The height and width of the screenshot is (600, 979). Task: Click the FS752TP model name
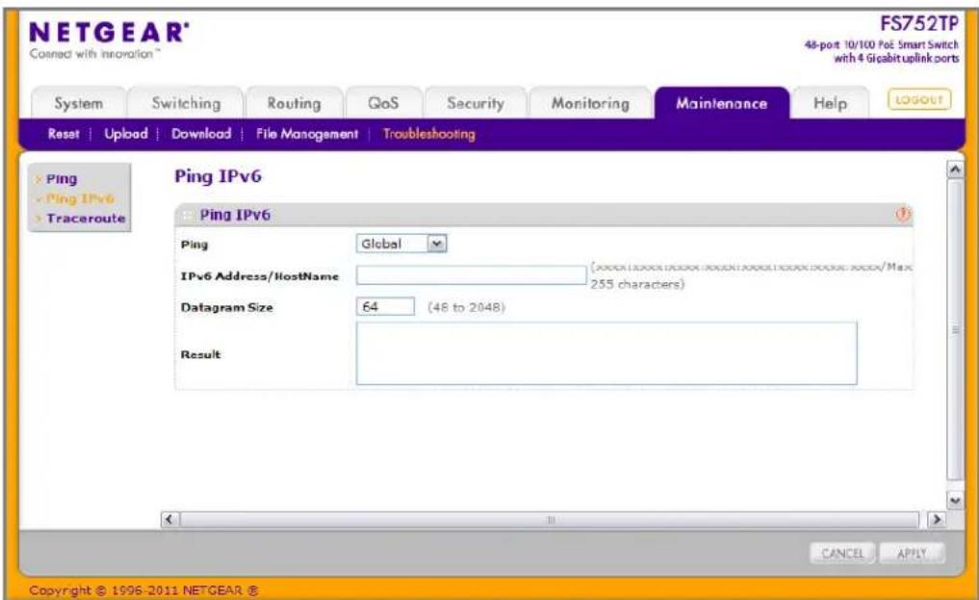(918, 24)
